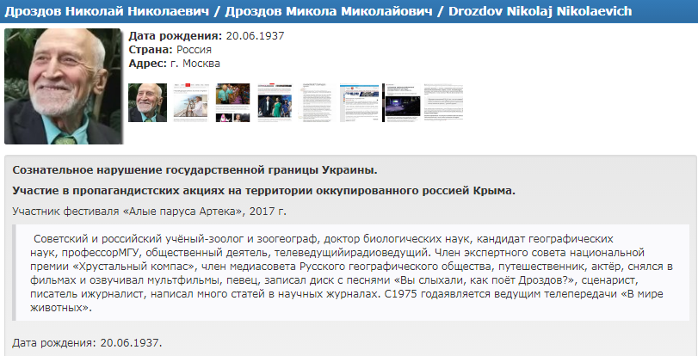
Task: Select the birth date 20.06.1937 beside photo
Action: click(x=254, y=36)
